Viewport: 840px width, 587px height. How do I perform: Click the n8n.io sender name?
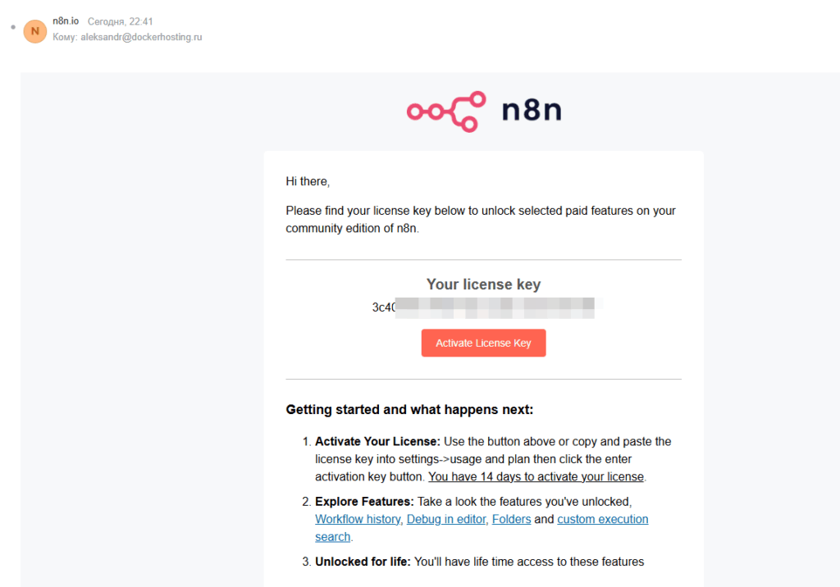point(66,20)
